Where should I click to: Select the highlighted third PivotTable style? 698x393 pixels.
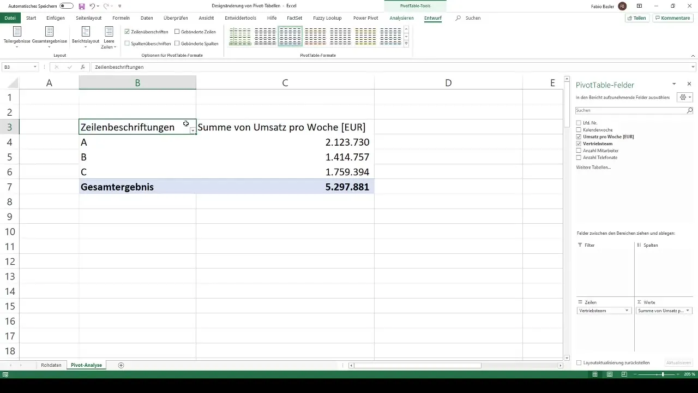point(290,37)
